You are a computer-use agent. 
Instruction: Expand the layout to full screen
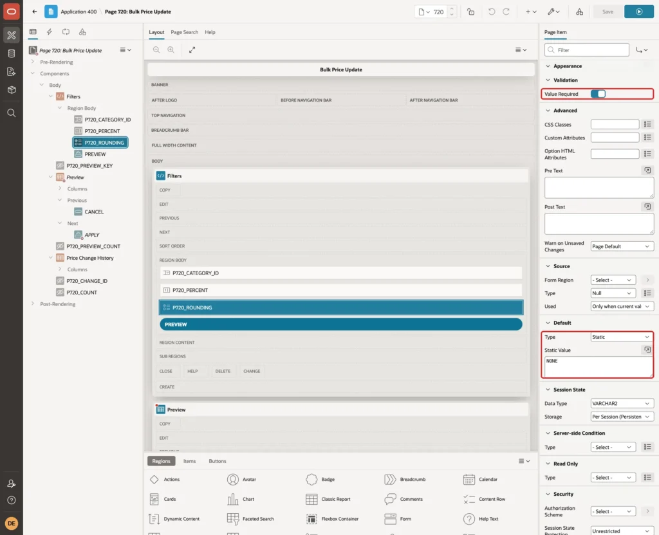coord(192,50)
